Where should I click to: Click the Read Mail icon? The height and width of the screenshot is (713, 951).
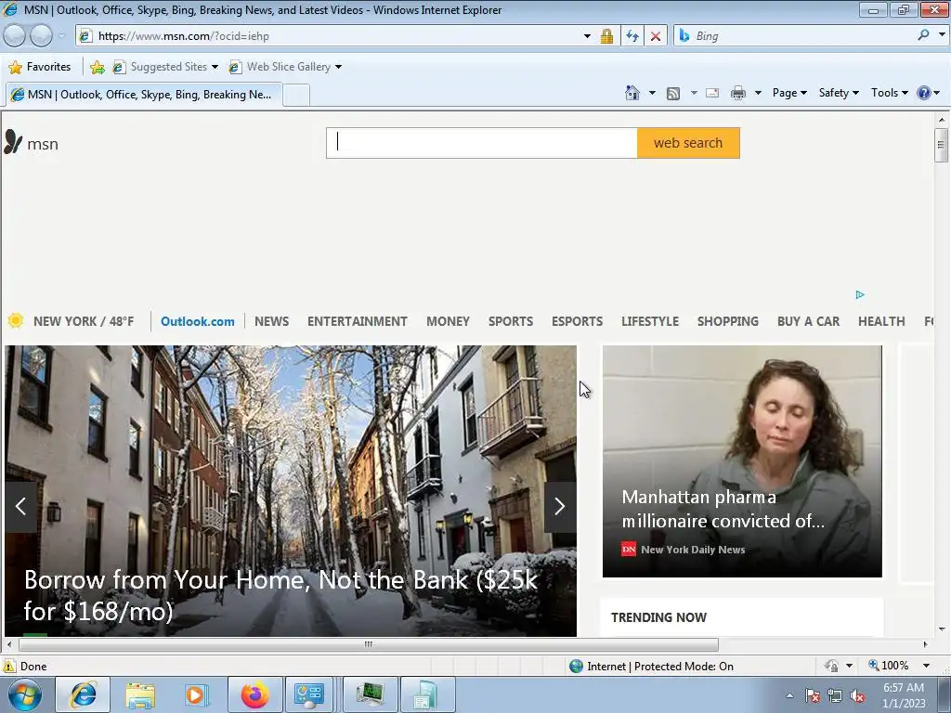pyautogui.click(x=712, y=93)
